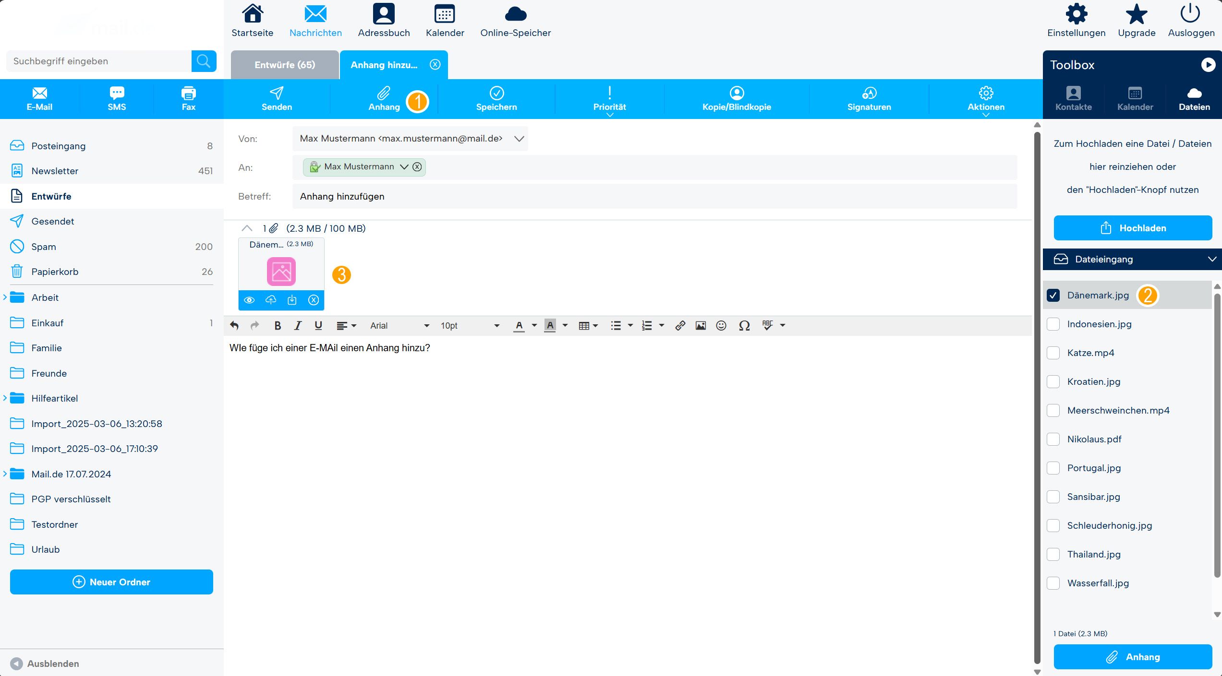
Task: Open the Startseite home icon
Action: [x=253, y=14]
